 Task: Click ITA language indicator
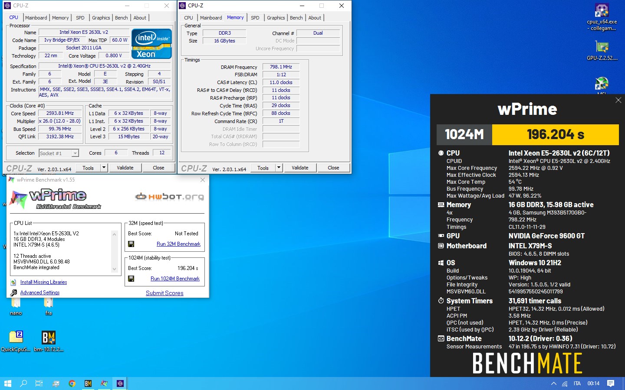[577, 383]
